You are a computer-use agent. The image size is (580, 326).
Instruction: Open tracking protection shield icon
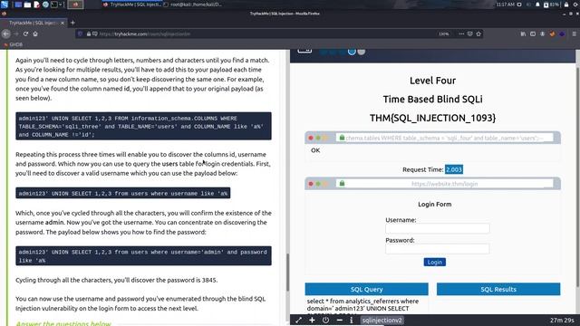pos(80,34)
